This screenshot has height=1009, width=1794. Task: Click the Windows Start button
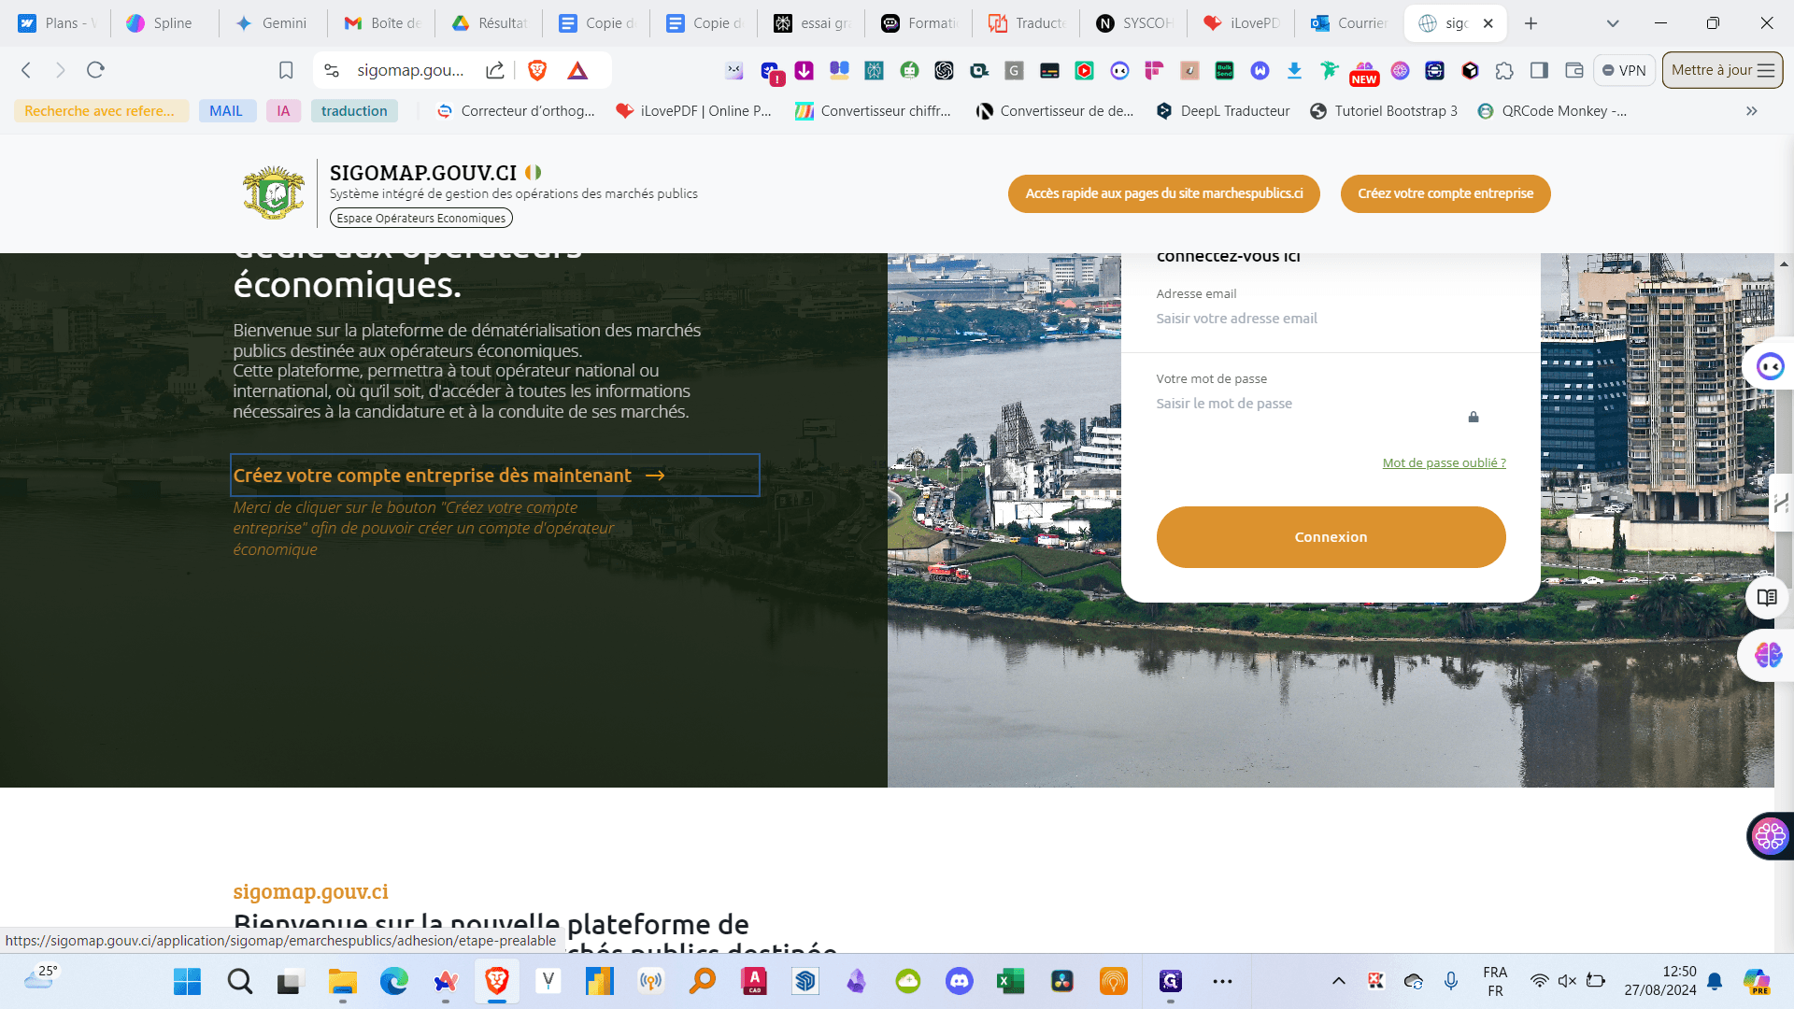[x=188, y=981]
